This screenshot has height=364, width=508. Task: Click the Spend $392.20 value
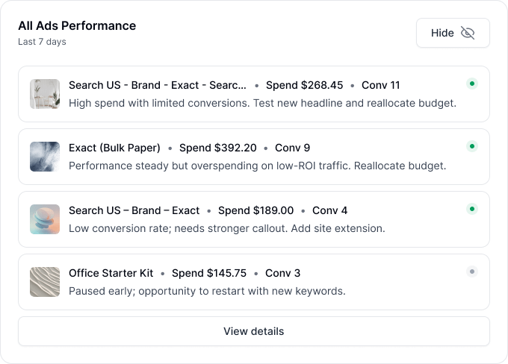[x=217, y=148]
